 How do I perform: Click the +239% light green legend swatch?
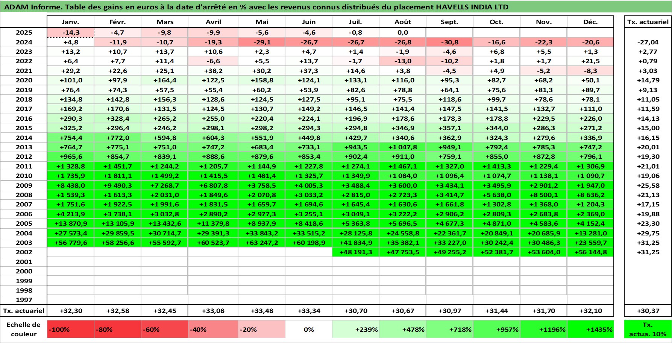point(355,329)
